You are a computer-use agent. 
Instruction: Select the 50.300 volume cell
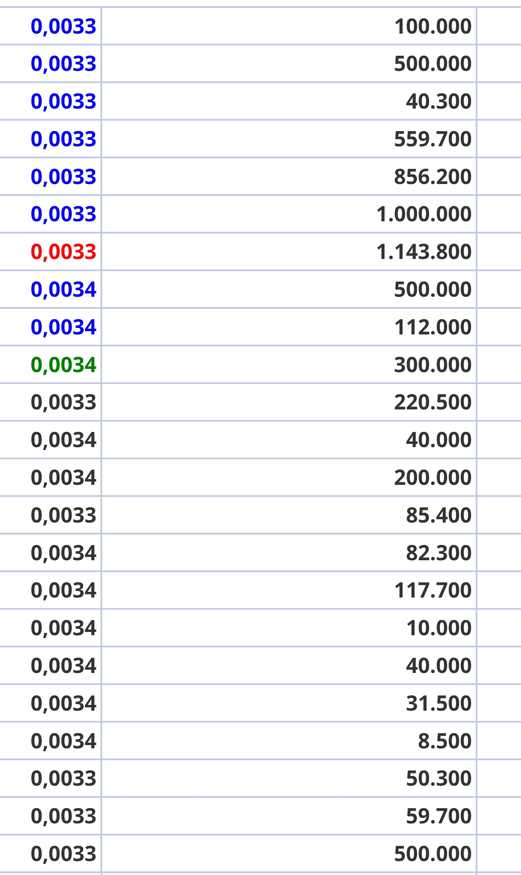pyautogui.click(x=289, y=778)
